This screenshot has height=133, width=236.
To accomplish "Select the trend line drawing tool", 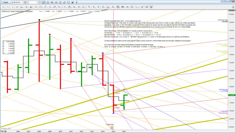I will point(3,7).
